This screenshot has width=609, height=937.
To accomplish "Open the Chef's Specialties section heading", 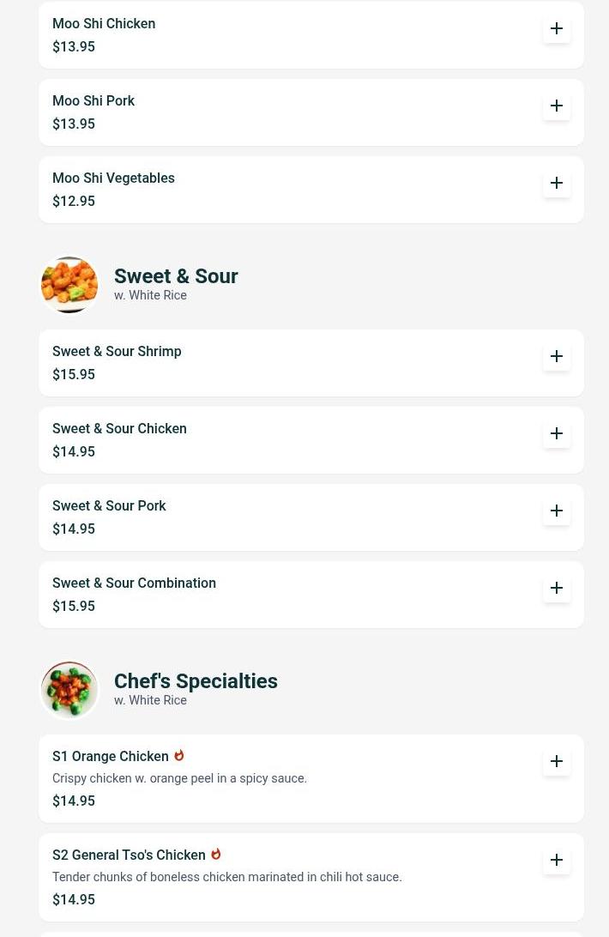I will (x=196, y=681).
